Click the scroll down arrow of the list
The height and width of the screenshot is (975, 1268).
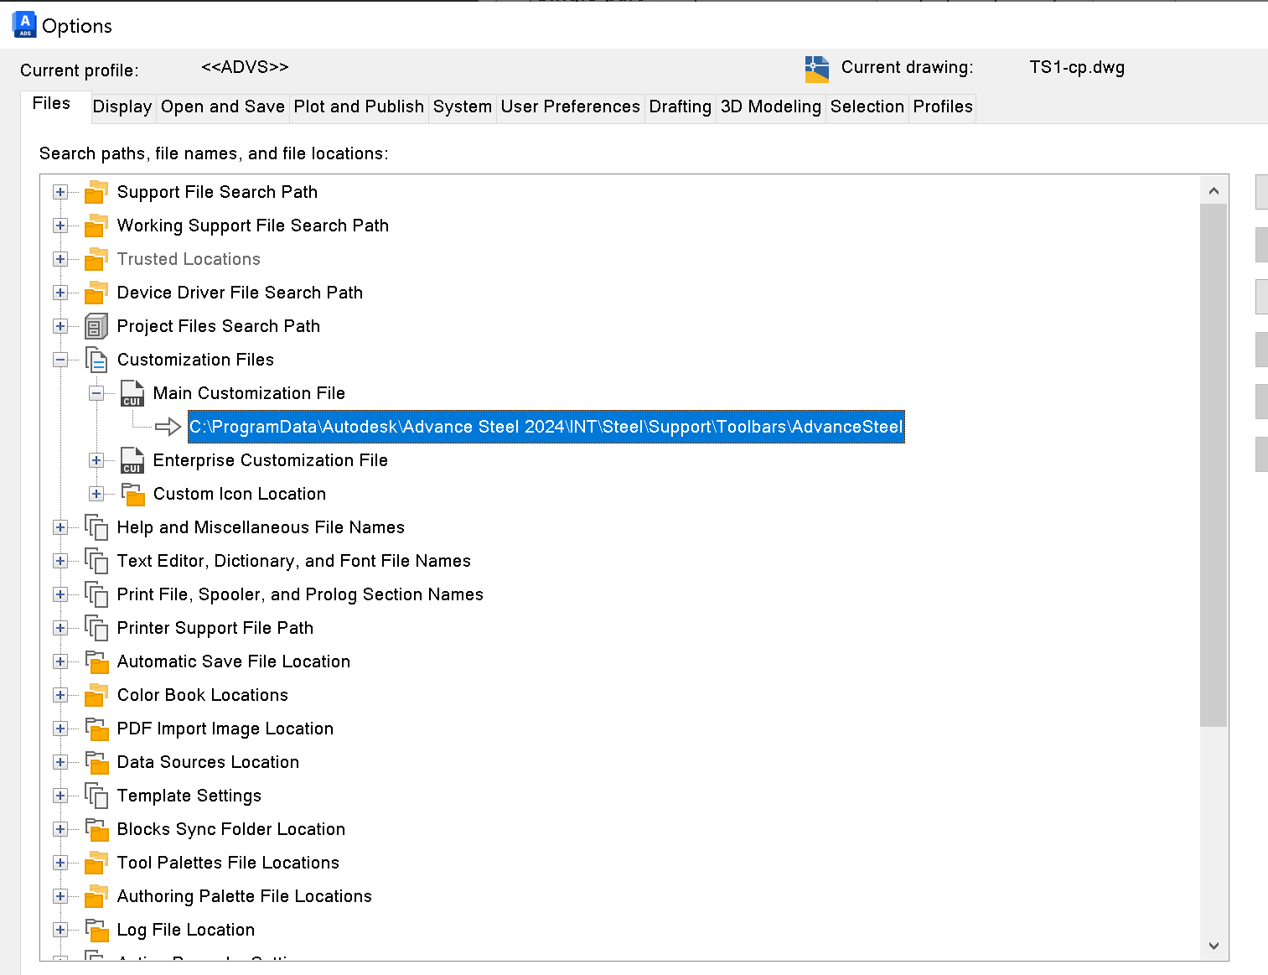[x=1214, y=946]
